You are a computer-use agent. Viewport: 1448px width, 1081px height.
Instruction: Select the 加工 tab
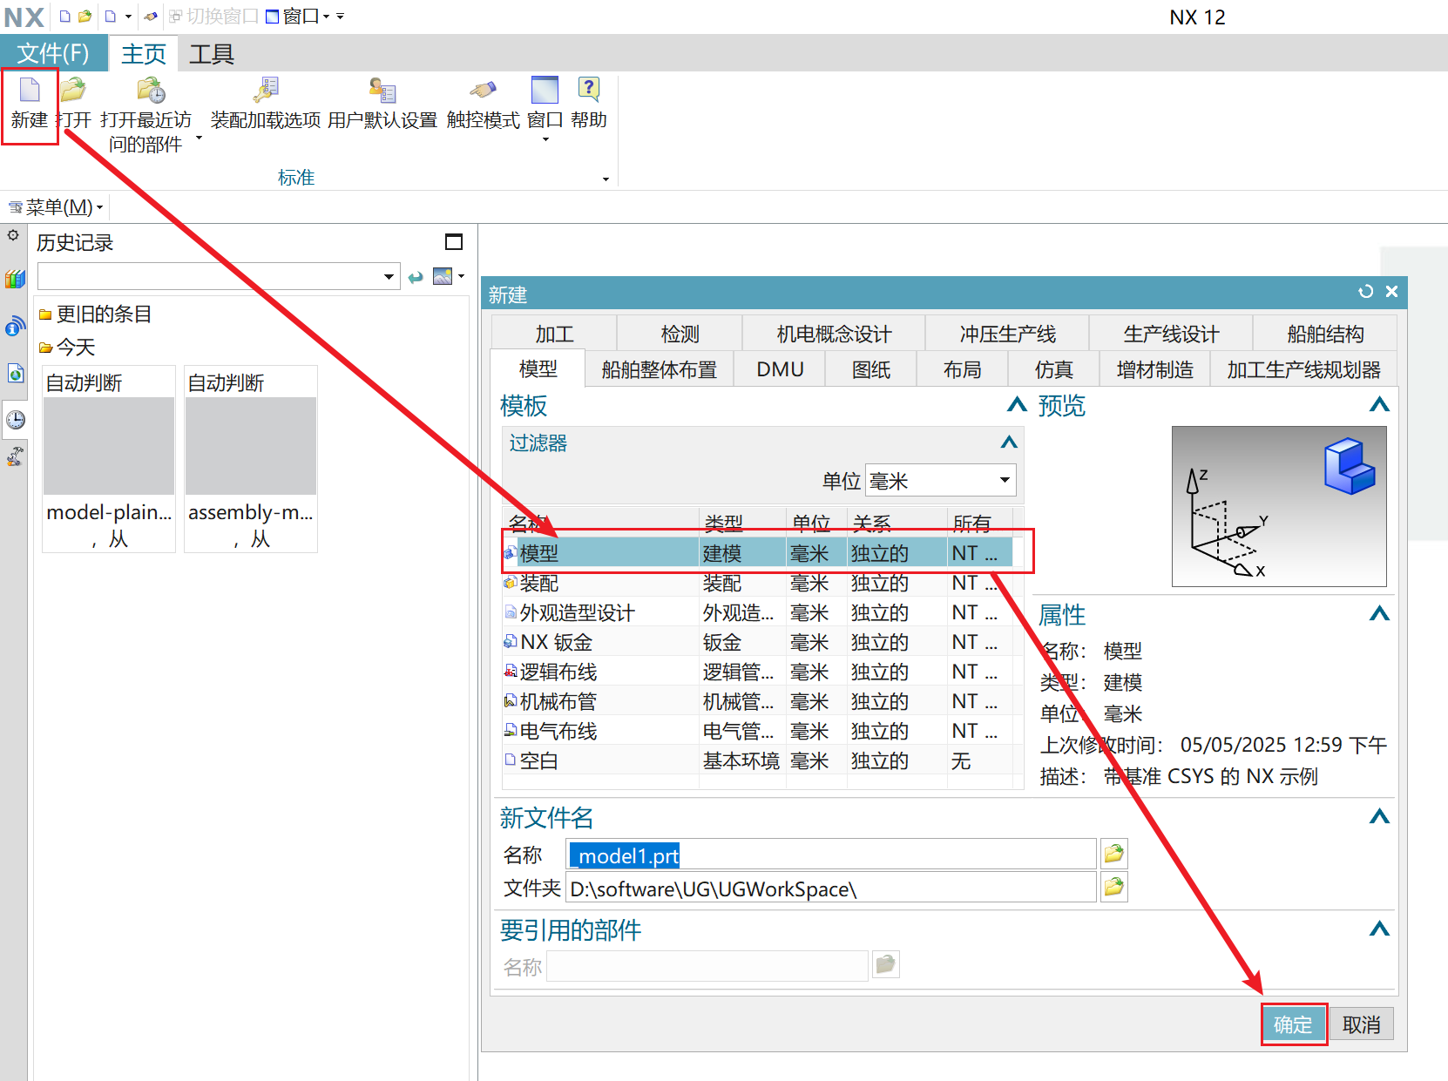coord(554,334)
